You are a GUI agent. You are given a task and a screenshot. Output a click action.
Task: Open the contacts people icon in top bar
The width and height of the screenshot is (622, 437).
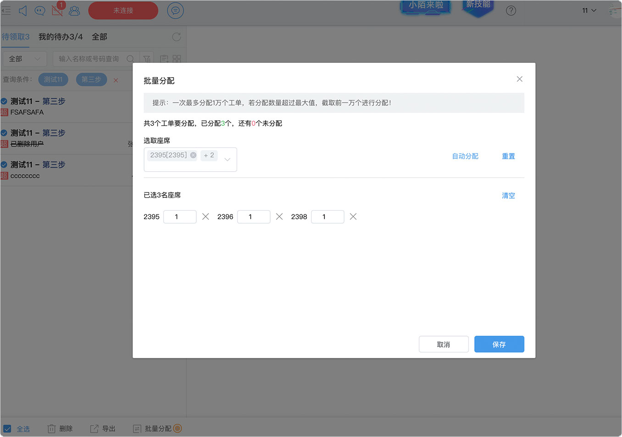(74, 11)
